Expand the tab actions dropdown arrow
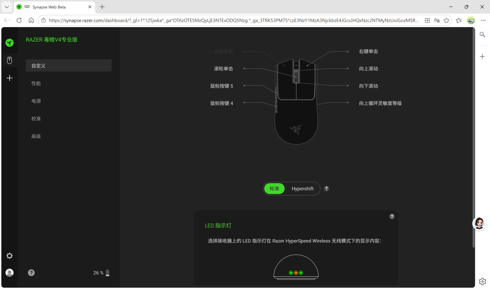 7,7
